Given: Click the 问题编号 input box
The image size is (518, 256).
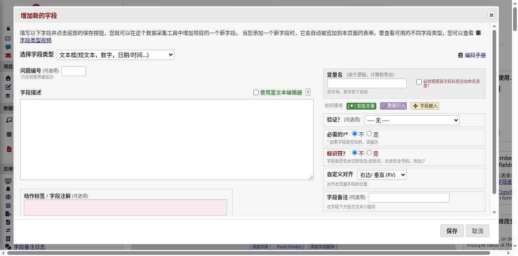Looking at the screenshot, I should pos(74,71).
